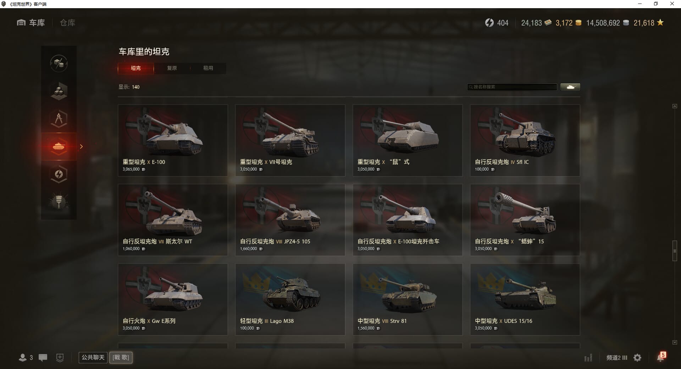
Task: Select the E-100 heavy tank card
Action: tap(173, 141)
